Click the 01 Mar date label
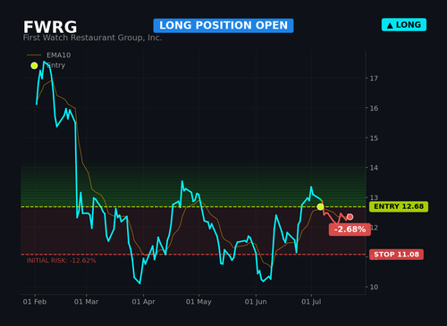This screenshot has height=326, width=447. pyautogui.click(x=86, y=302)
